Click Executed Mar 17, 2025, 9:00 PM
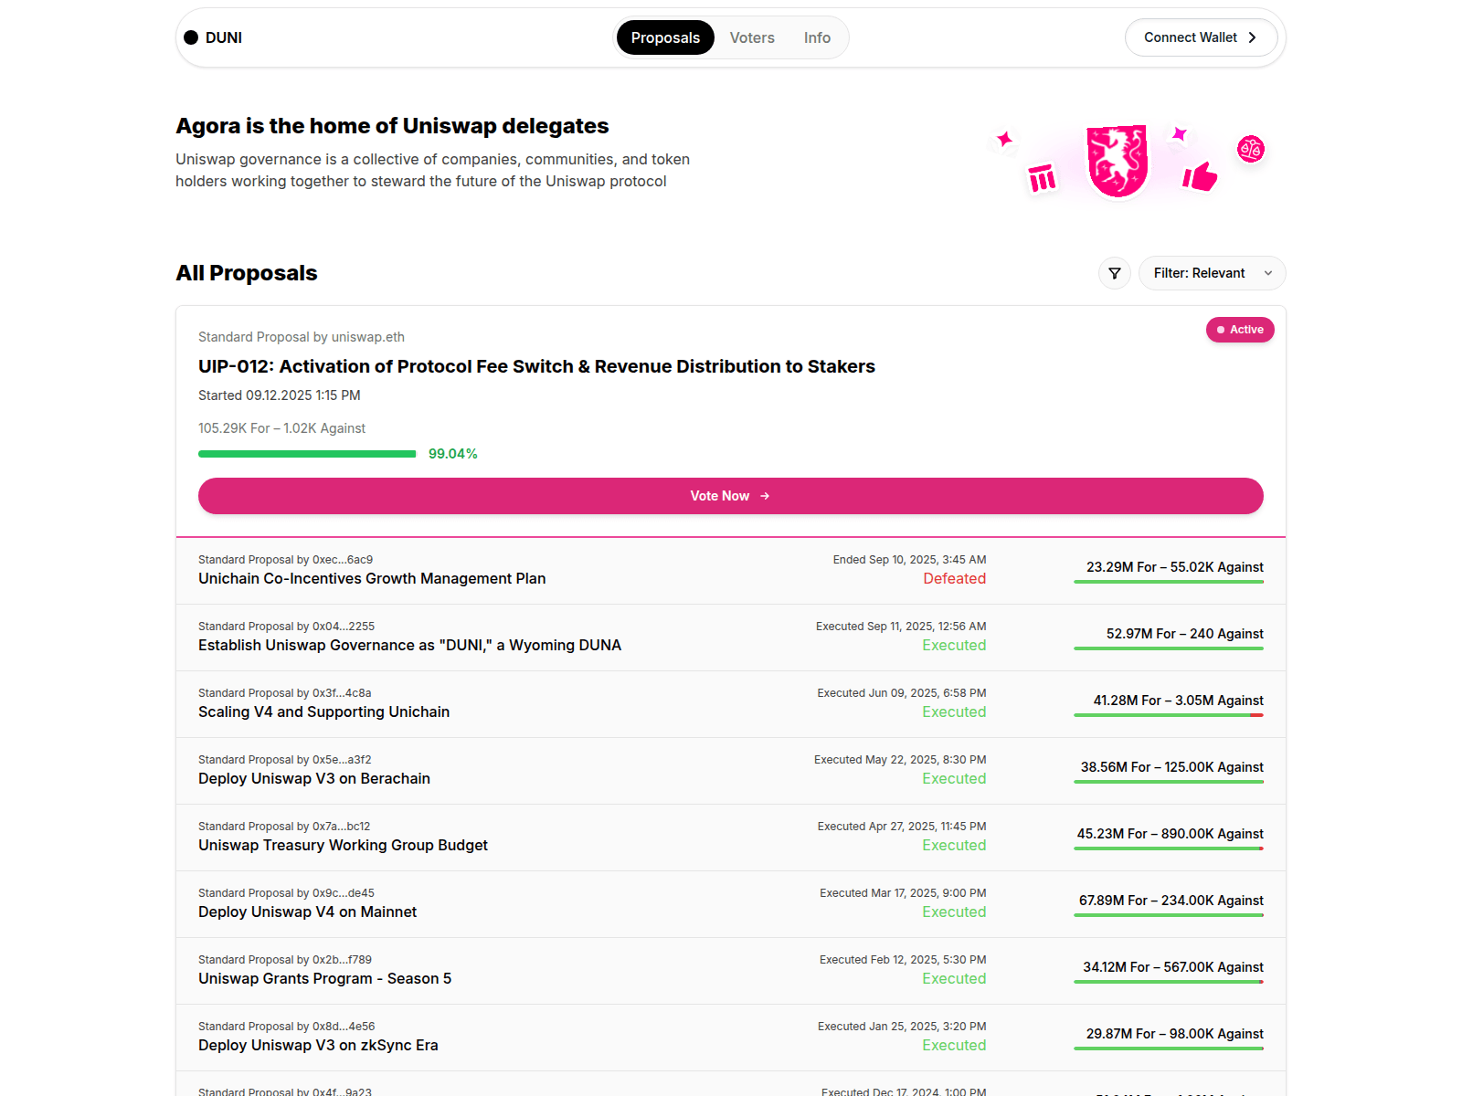Viewport: 1462px width, 1096px height. pyautogui.click(x=903, y=893)
